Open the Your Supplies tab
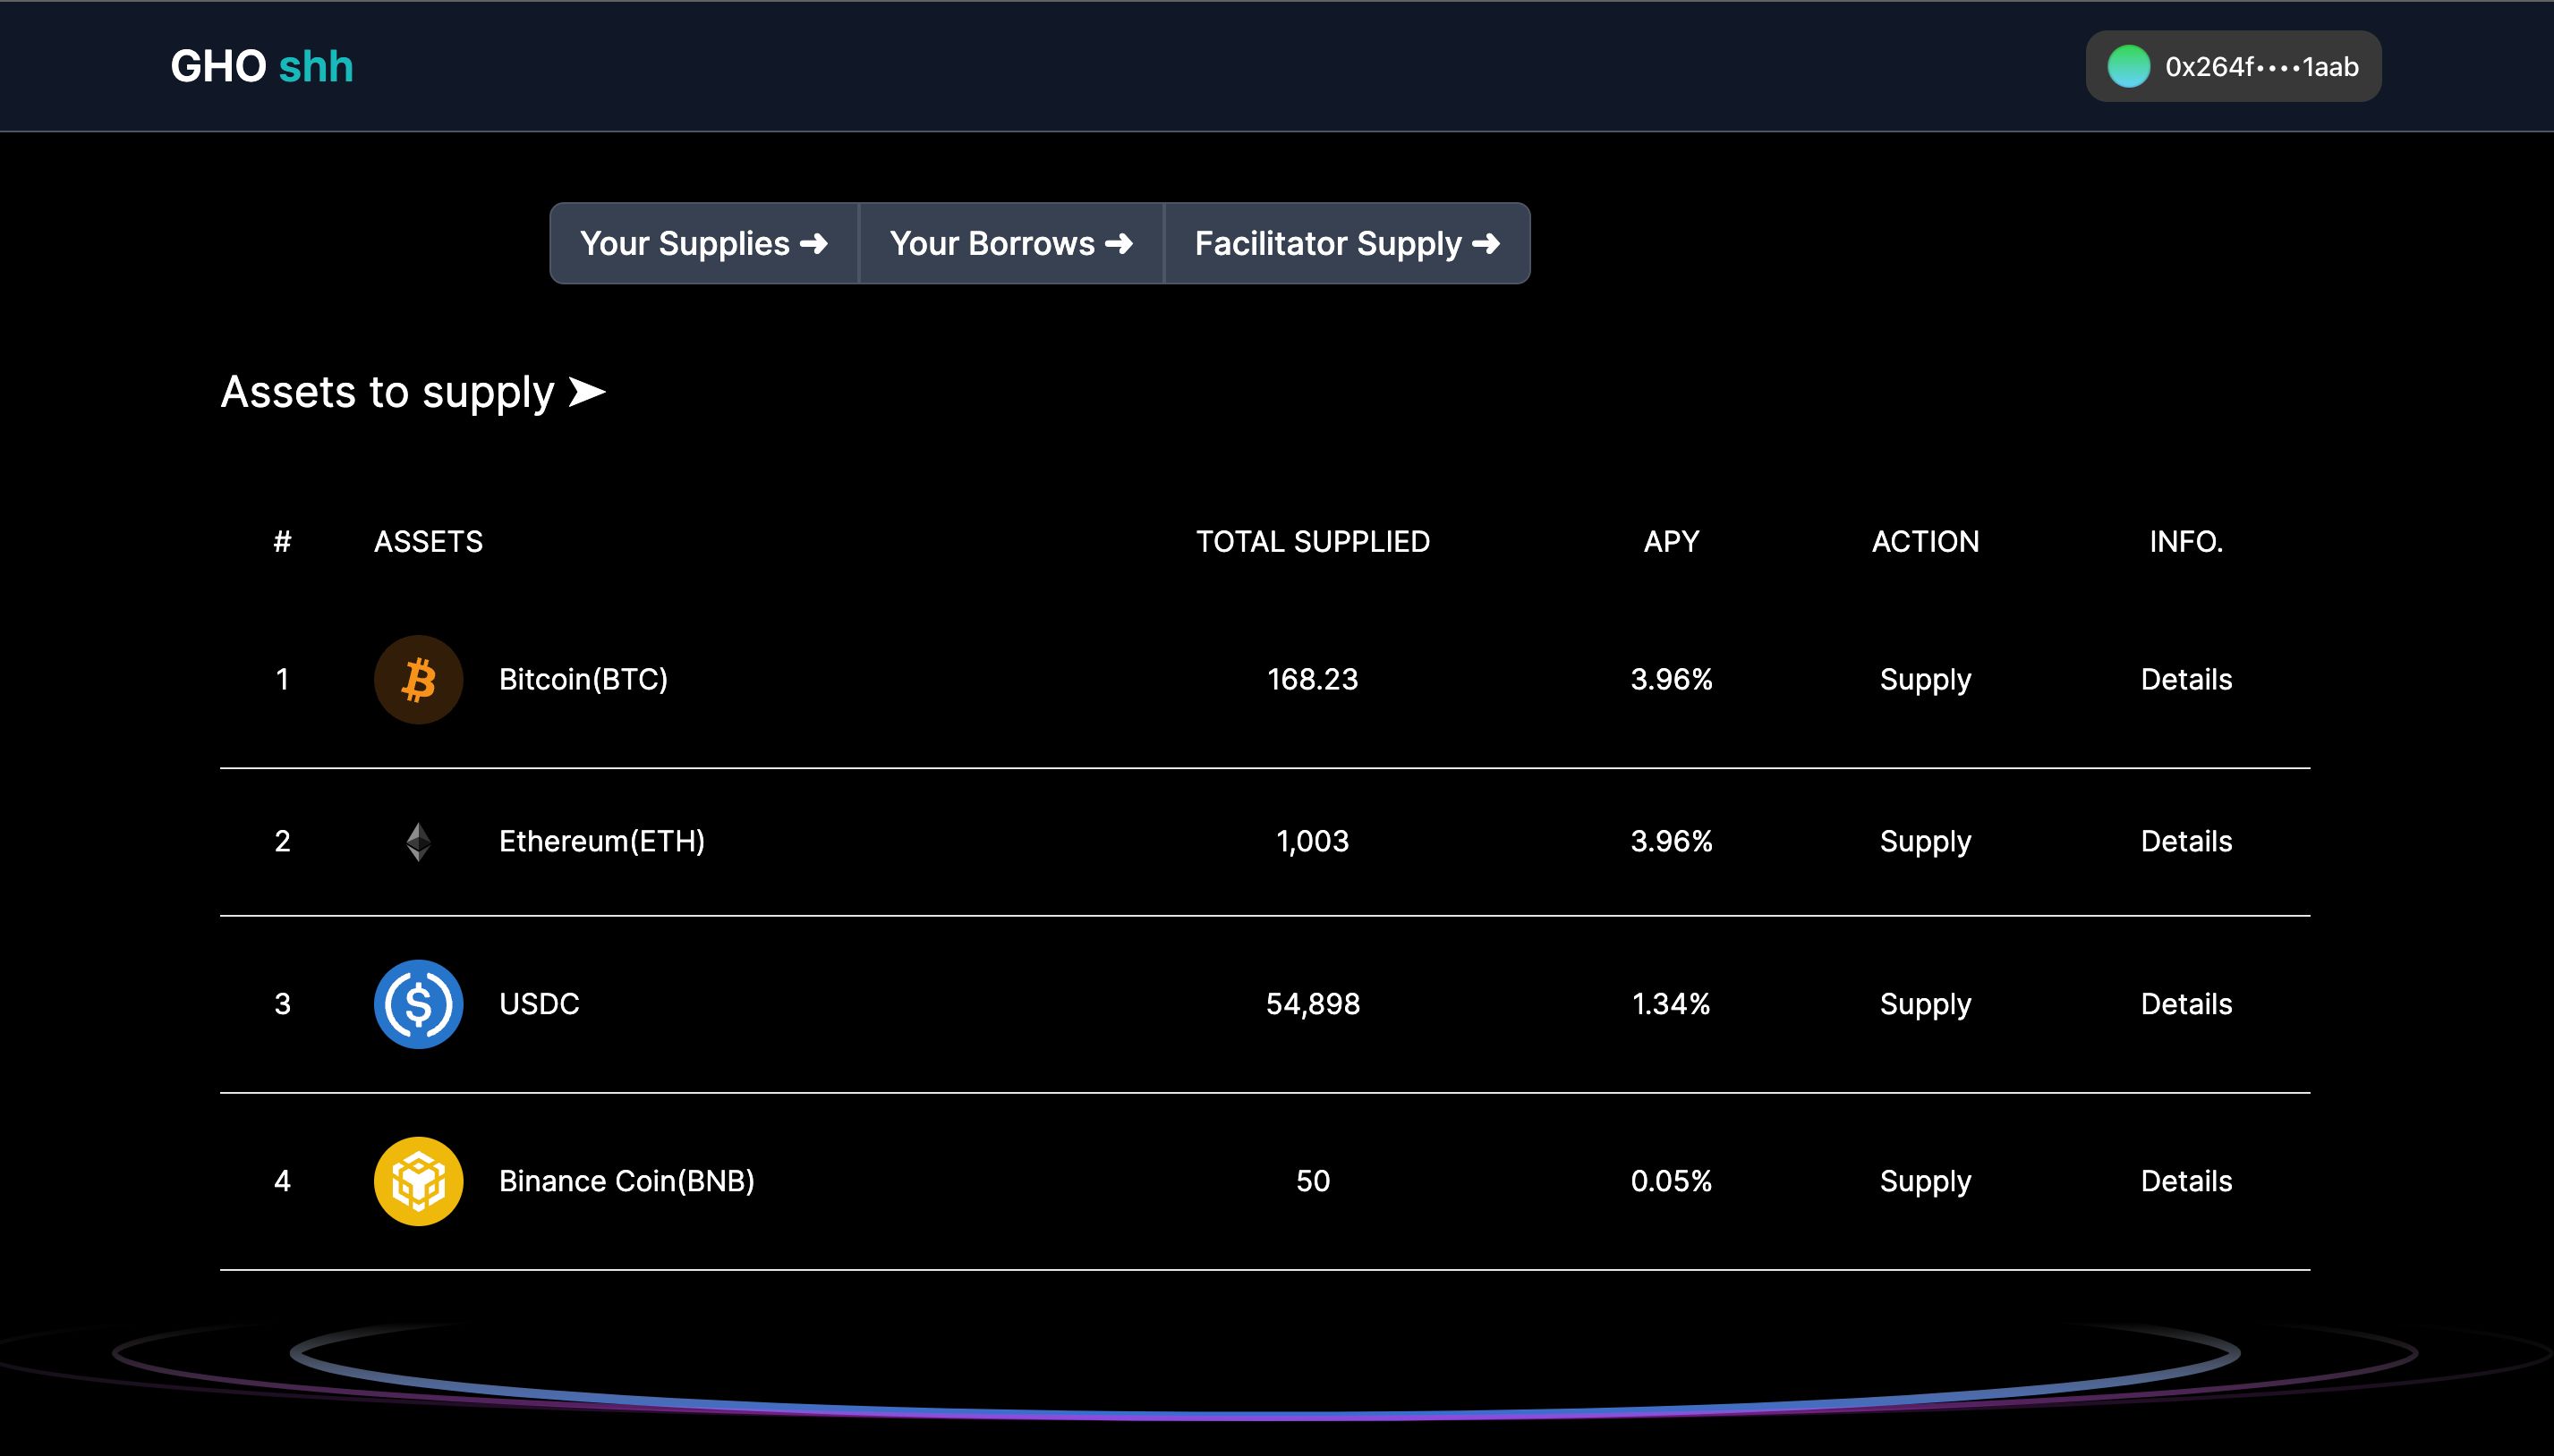 (704, 243)
